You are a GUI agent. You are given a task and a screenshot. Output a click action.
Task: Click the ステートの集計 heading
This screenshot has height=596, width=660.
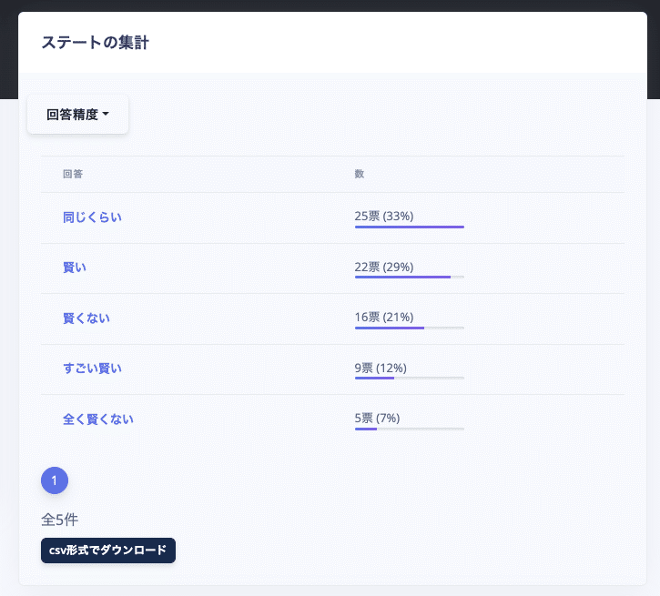point(95,43)
